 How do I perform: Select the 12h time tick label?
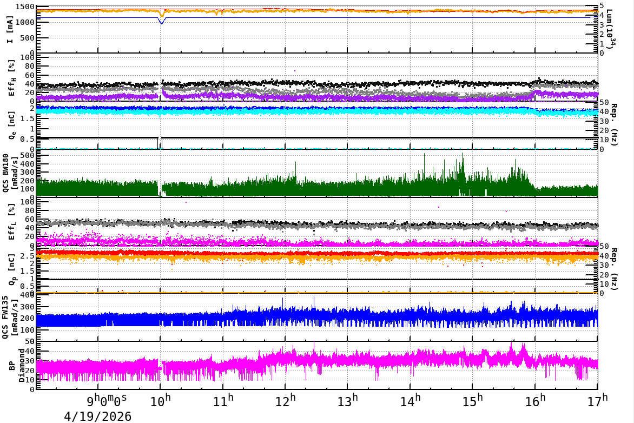point(286,400)
